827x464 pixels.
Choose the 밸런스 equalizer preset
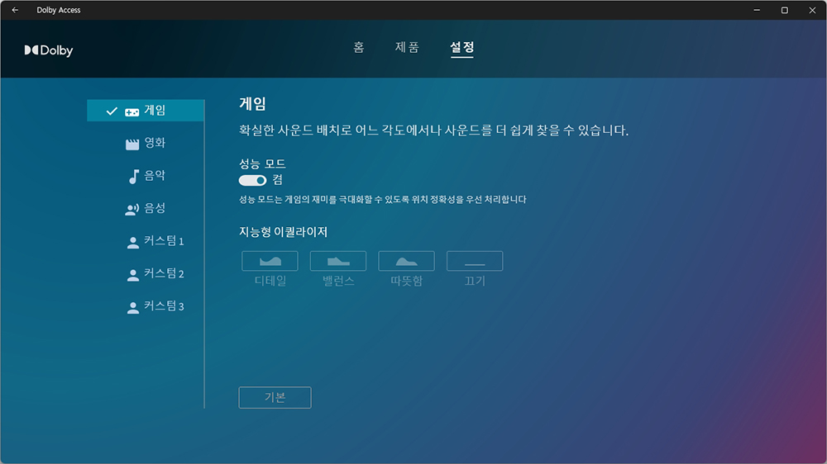338,261
